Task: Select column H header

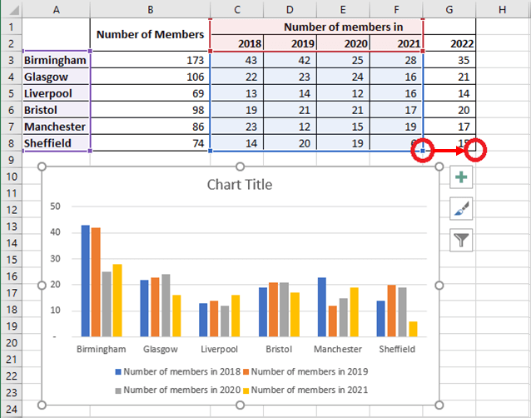Action: 503,9
